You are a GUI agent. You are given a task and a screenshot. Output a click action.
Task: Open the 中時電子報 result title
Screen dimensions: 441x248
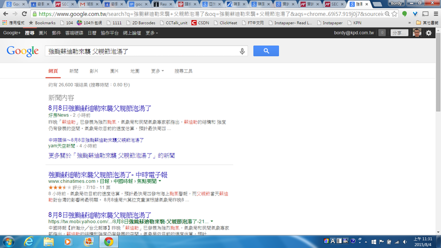(x=107, y=174)
